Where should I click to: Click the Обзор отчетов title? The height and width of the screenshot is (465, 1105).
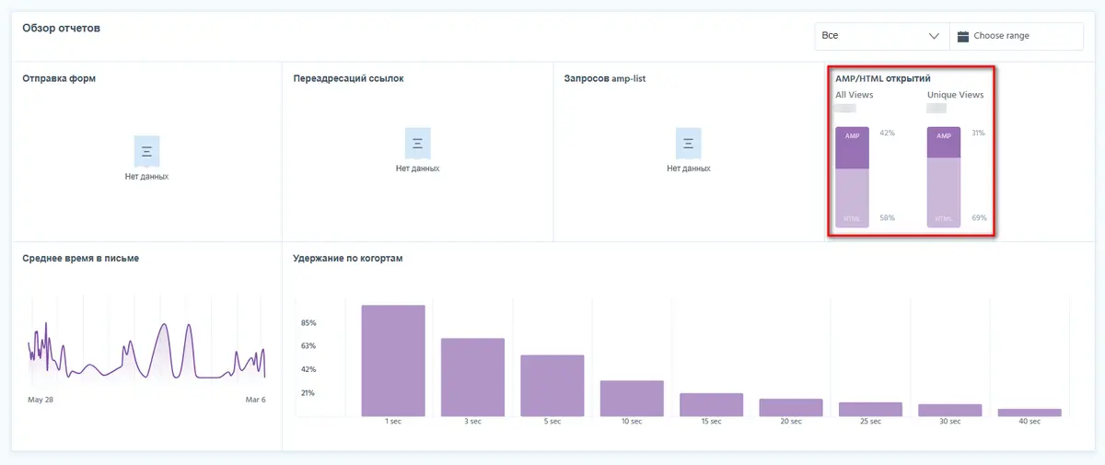click(61, 28)
